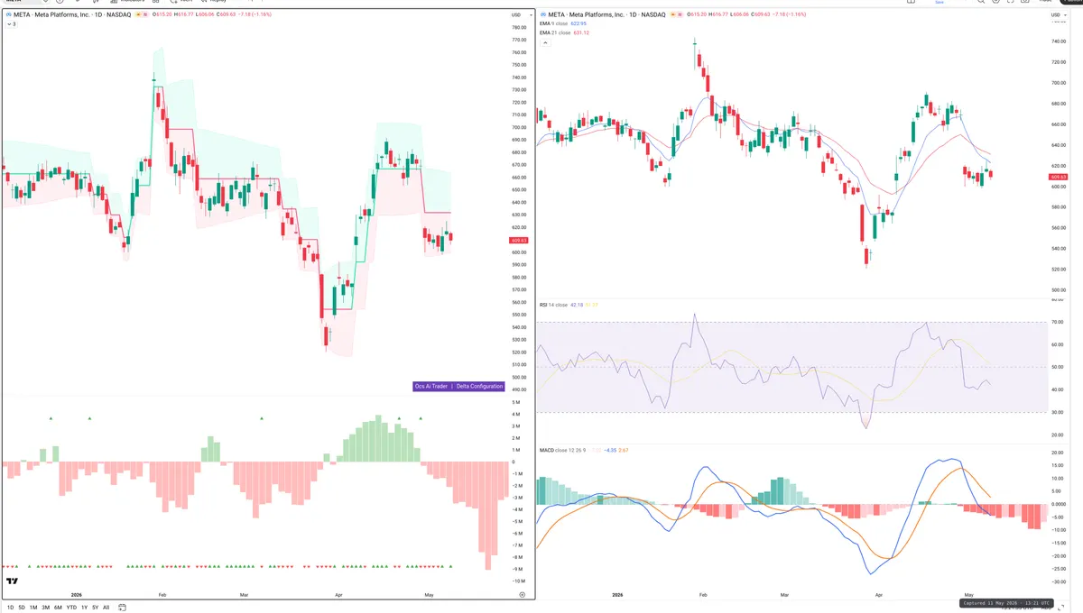Set chart range to 1Y
The height and width of the screenshot is (613, 1083).
[x=85, y=608]
